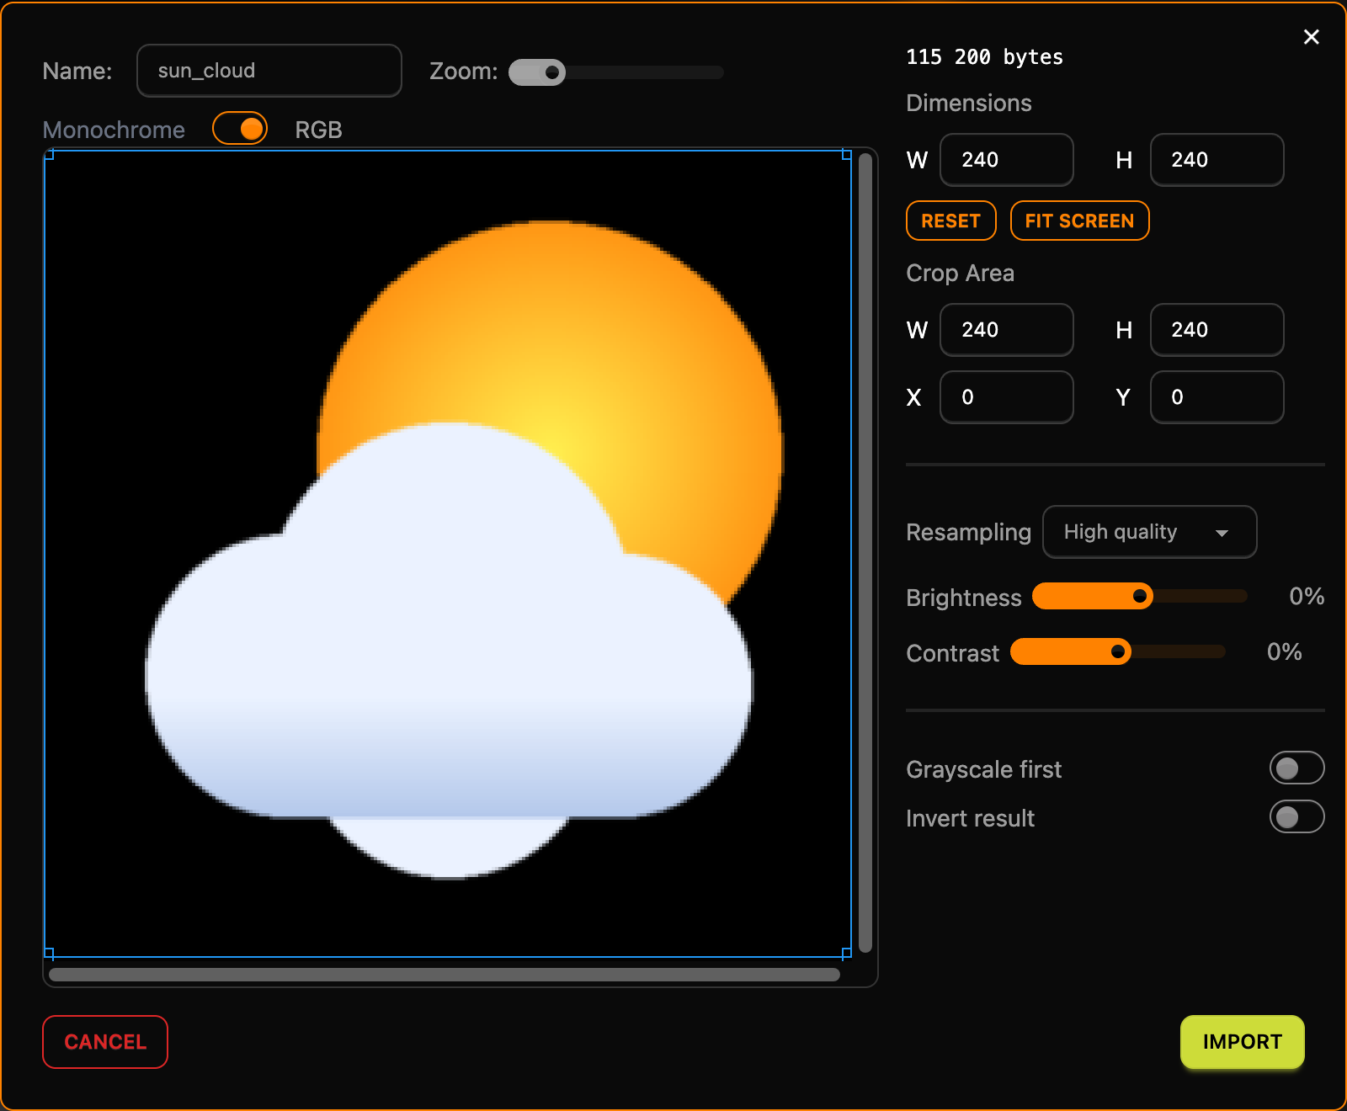Viewport: 1347px width, 1111px height.
Task: Click the Dimensions height input
Action: [x=1217, y=160]
